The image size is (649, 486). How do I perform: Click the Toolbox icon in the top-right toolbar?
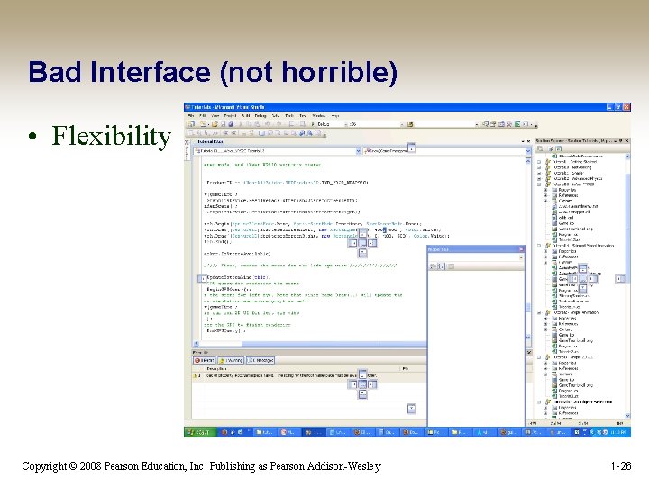pyautogui.click(x=509, y=124)
